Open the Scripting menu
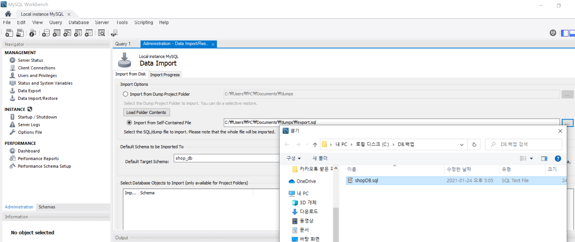The width and height of the screenshot is (575, 242). [144, 23]
